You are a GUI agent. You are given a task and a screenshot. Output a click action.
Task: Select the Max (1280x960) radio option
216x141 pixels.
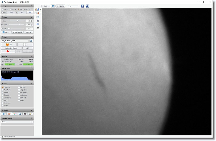pos(19,9)
